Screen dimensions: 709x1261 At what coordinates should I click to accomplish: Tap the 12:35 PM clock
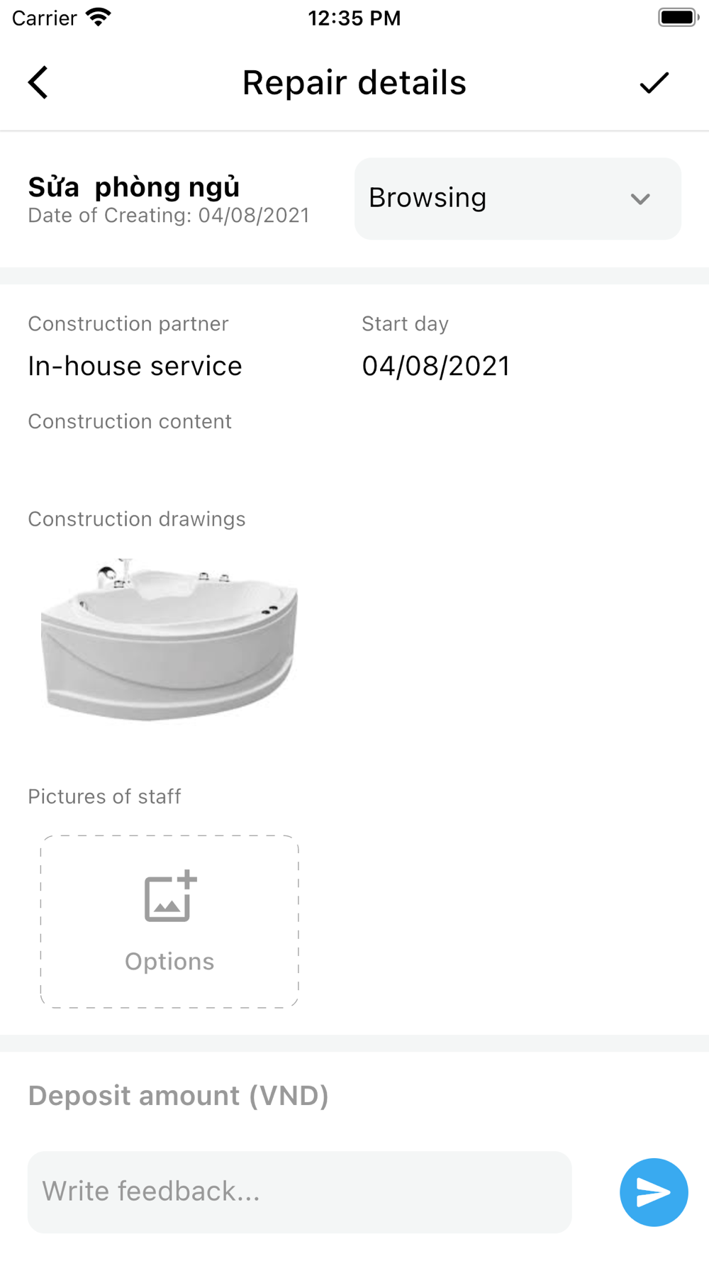point(354,18)
